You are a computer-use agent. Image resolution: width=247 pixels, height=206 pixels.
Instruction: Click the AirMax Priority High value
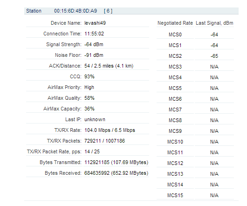click(x=89, y=87)
